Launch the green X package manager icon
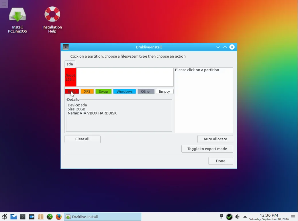 [x=50, y=217]
